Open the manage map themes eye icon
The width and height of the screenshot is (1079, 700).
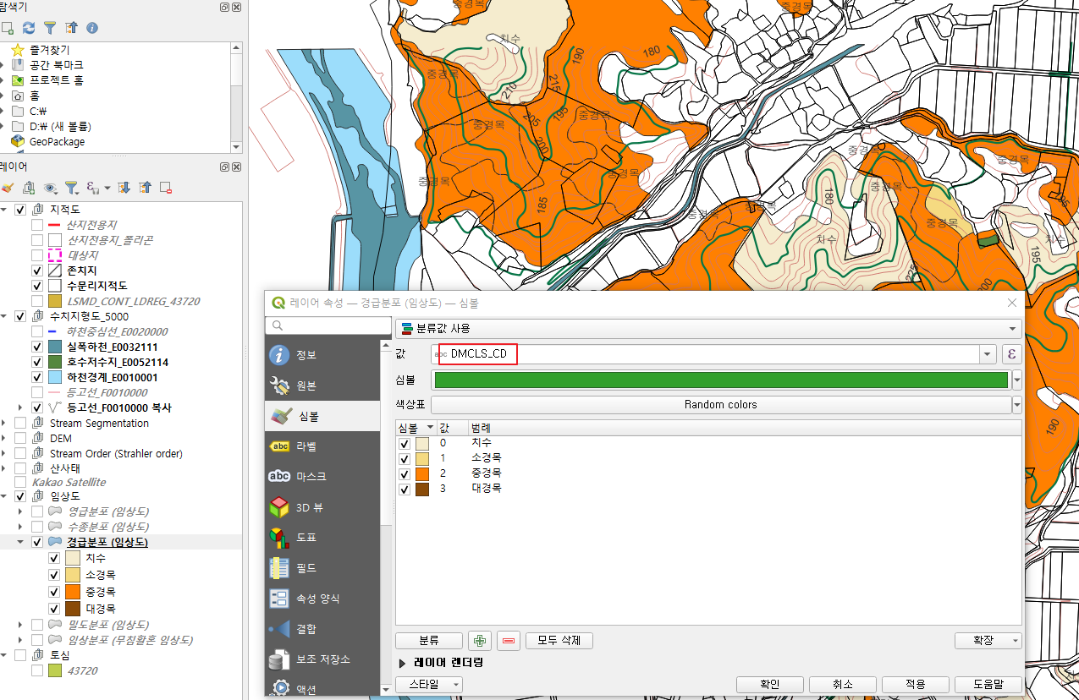pyautogui.click(x=49, y=188)
